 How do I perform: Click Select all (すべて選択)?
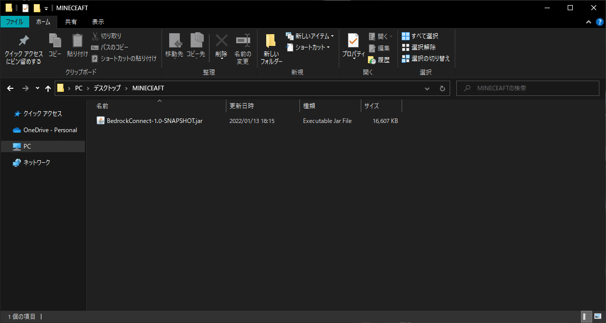point(420,36)
